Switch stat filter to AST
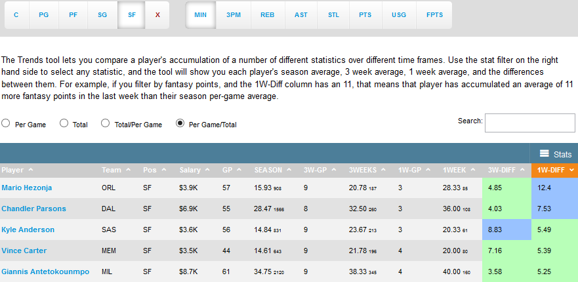This screenshot has height=282, width=578. click(301, 15)
